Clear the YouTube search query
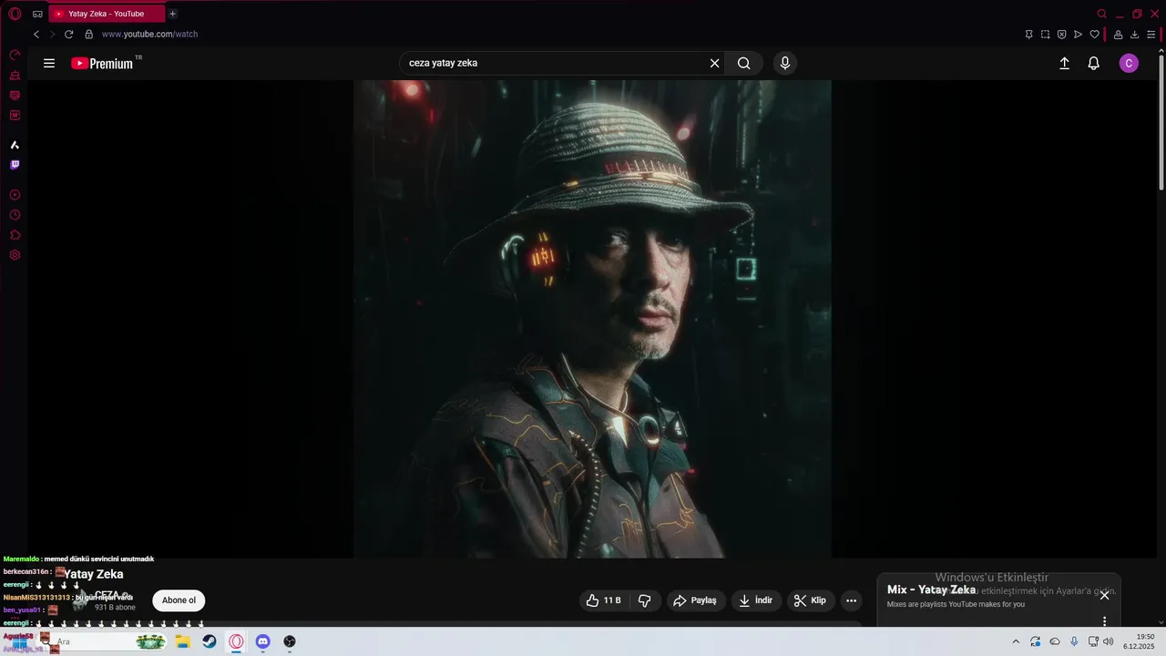1166x656 pixels. click(715, 63)
